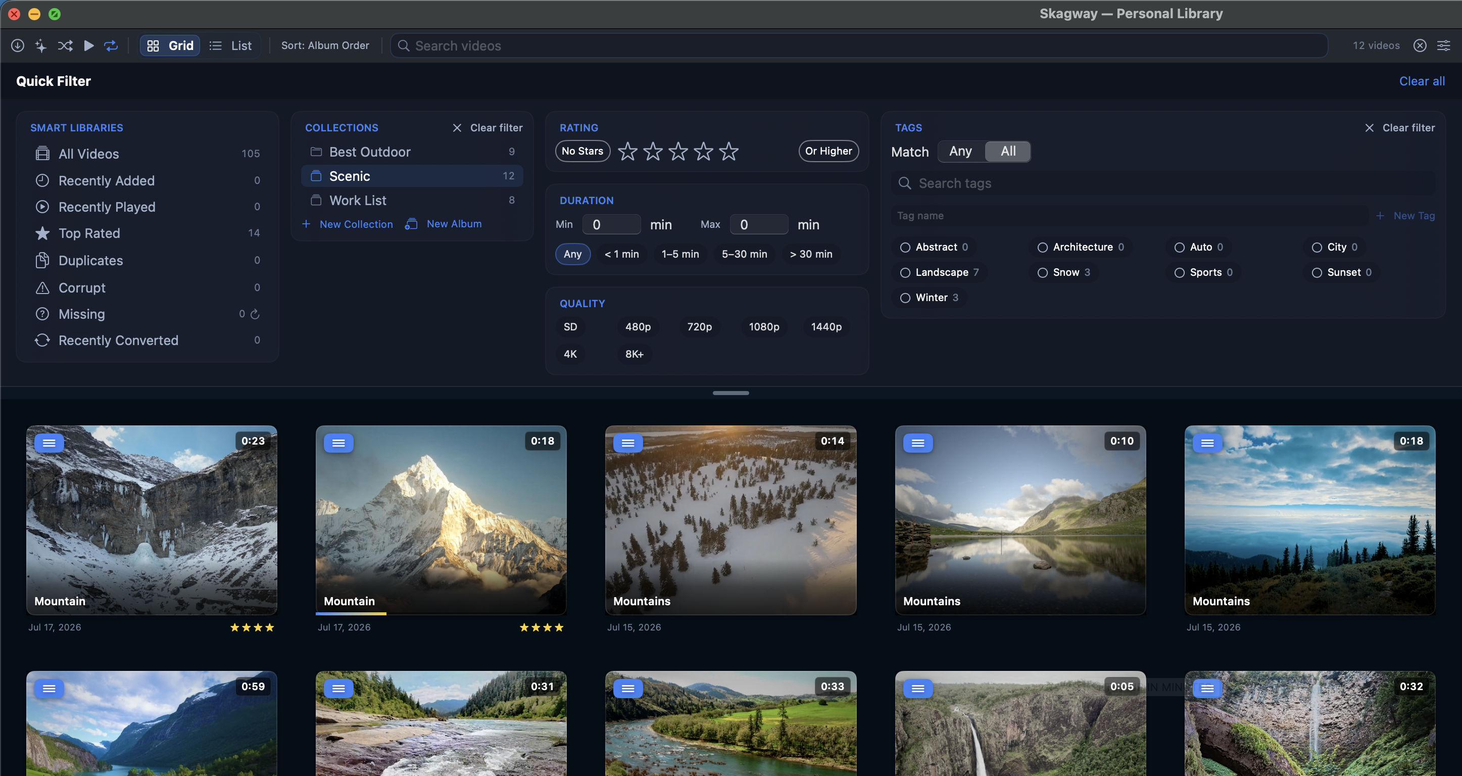This screenshot has height=776, width=1462.
Task: Click the badge icon on the 0:59 video
Action: [x=49, y=689]
